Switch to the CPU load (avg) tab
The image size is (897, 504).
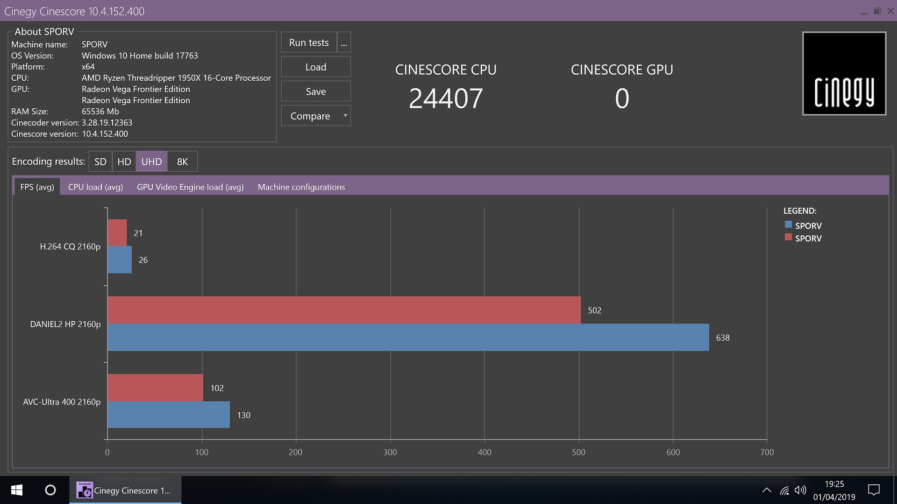pyautogui.click(x=95, y=187)
